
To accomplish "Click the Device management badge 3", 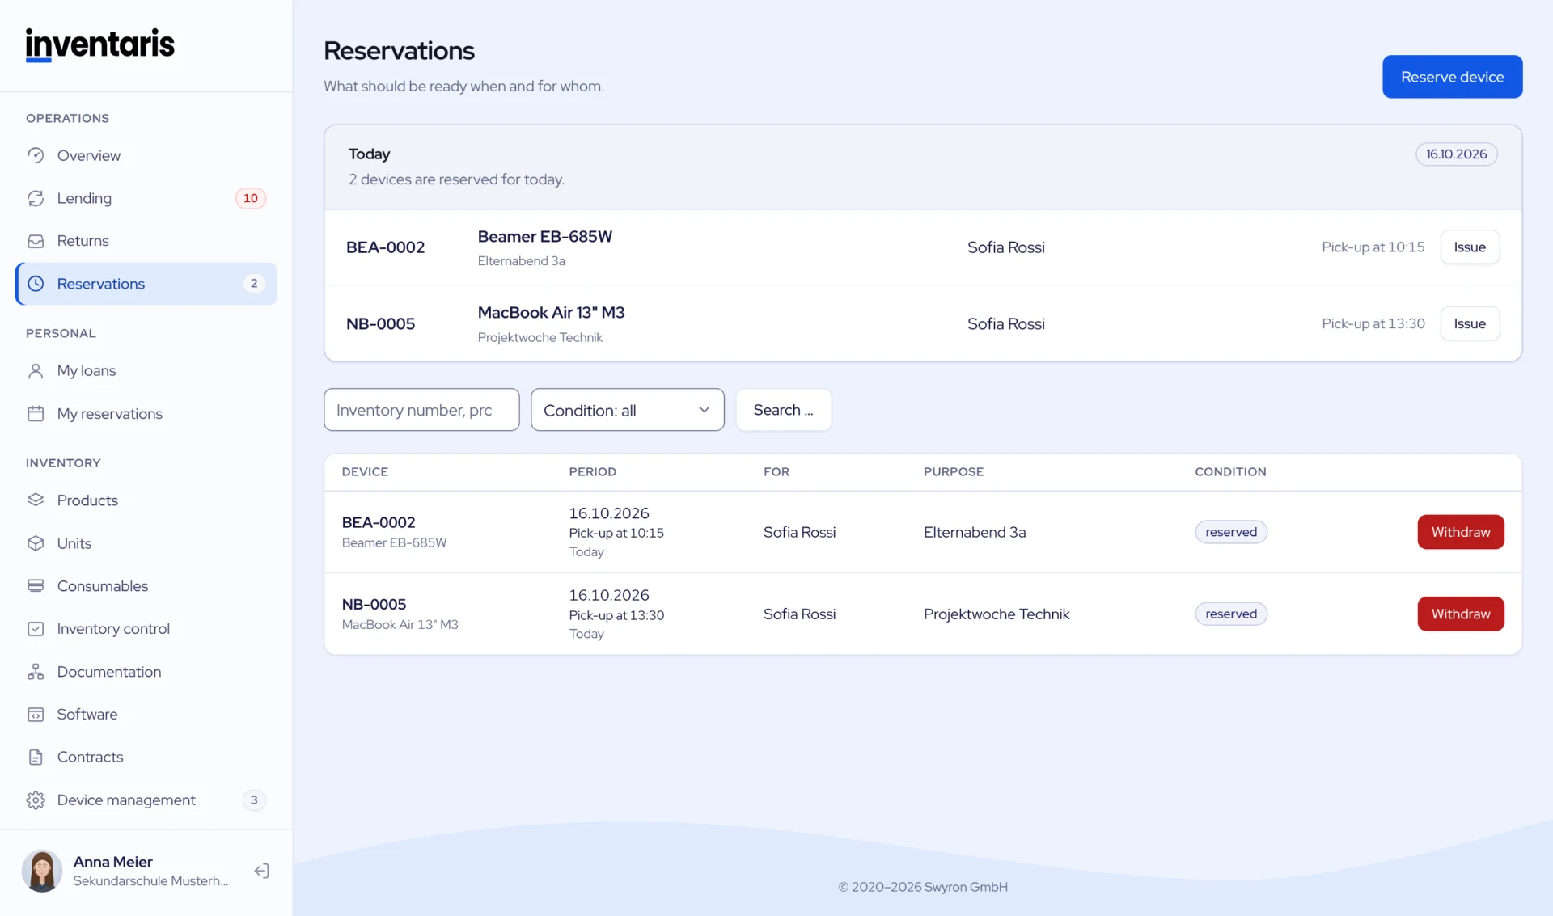I will [254, 800].
